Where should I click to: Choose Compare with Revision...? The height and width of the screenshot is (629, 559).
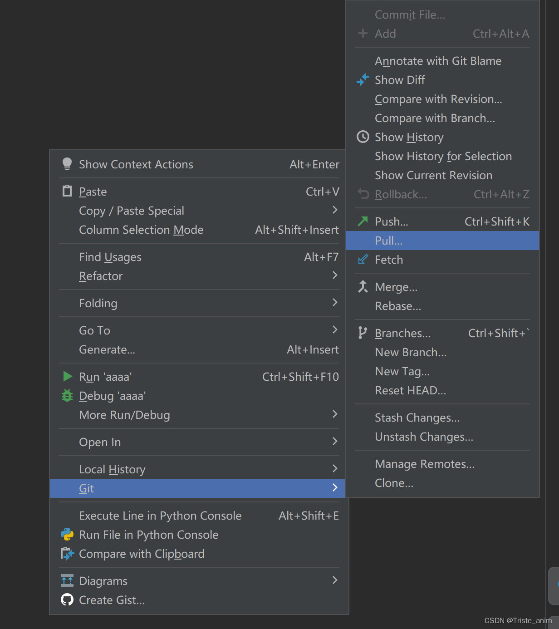tap(442, 99)
